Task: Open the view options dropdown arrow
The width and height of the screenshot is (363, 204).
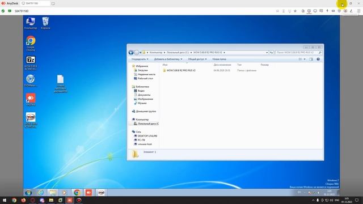Action: pyautogui.click(x=305, y=59)
